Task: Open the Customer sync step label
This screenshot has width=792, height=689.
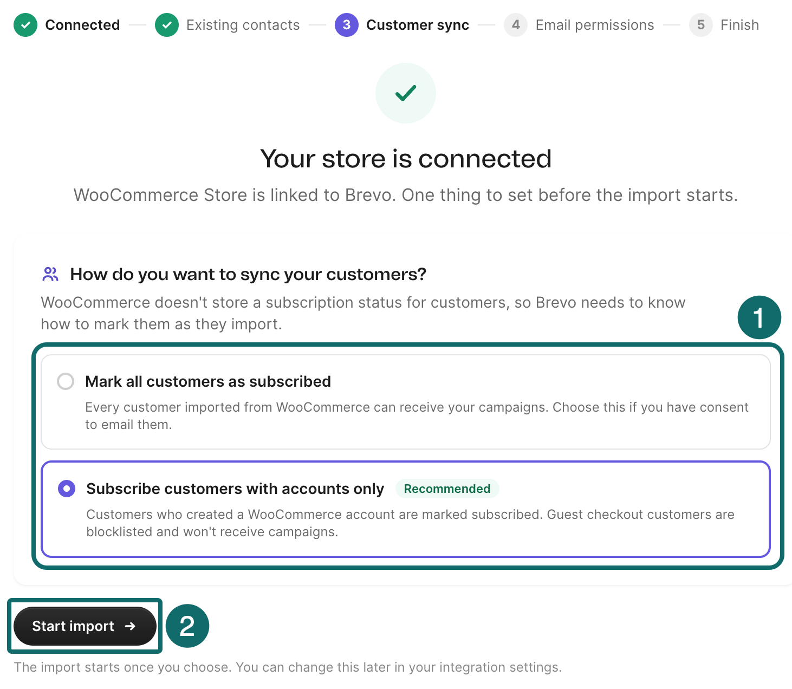Action: pos(418,25)
